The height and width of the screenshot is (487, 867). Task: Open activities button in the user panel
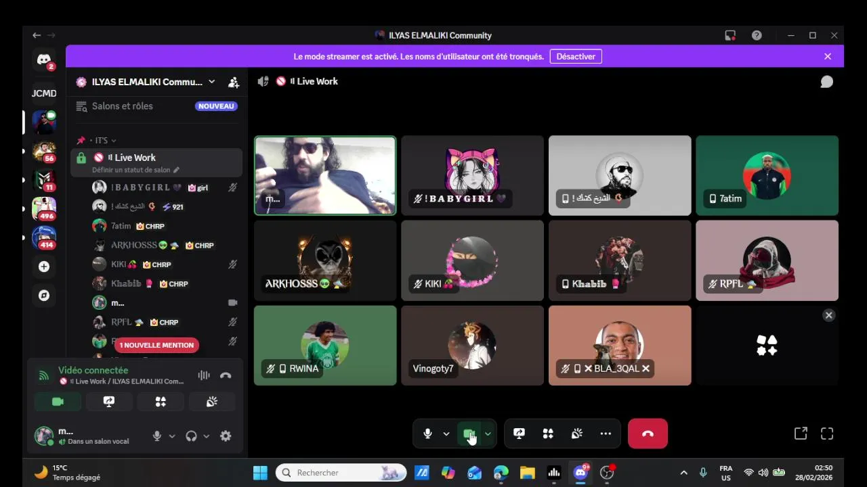(161, 402)
